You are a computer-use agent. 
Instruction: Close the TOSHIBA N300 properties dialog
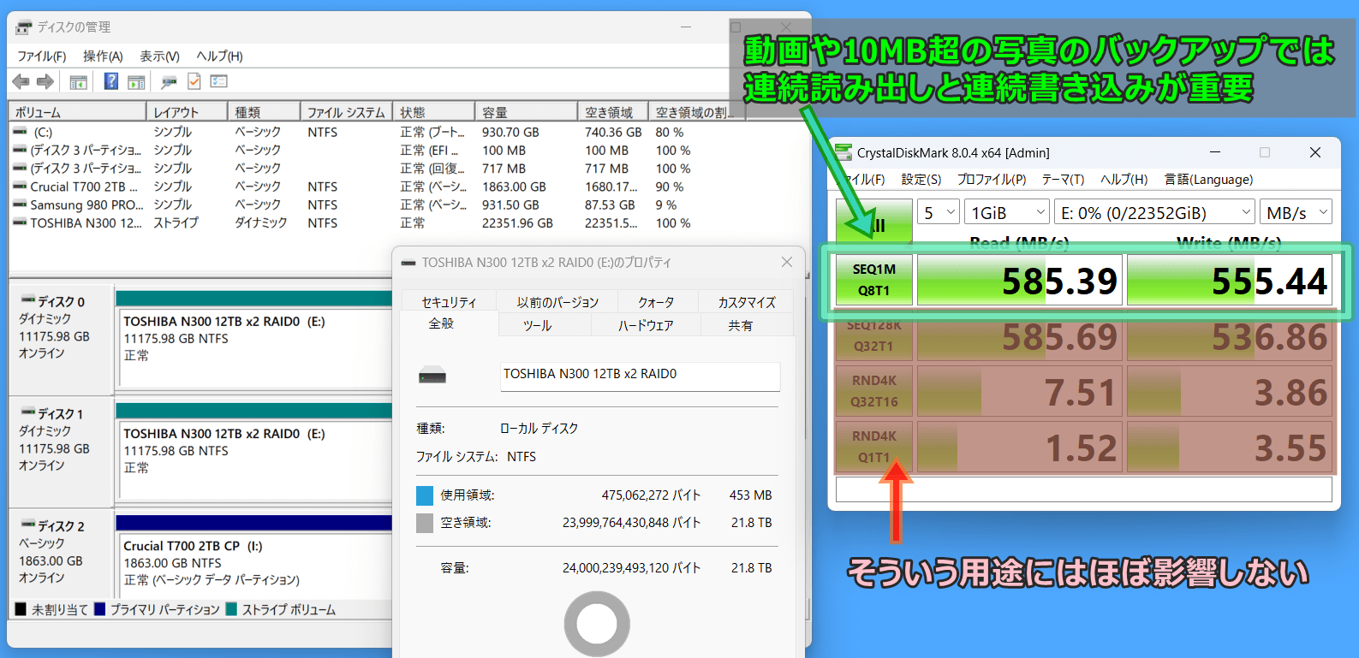point(787,262)
